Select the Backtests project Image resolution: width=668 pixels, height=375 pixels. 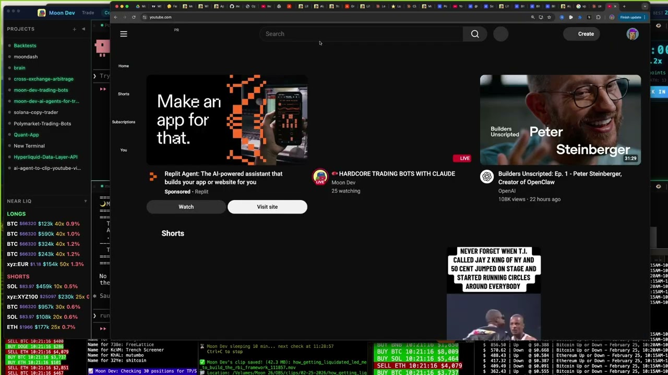pos(25,46)
